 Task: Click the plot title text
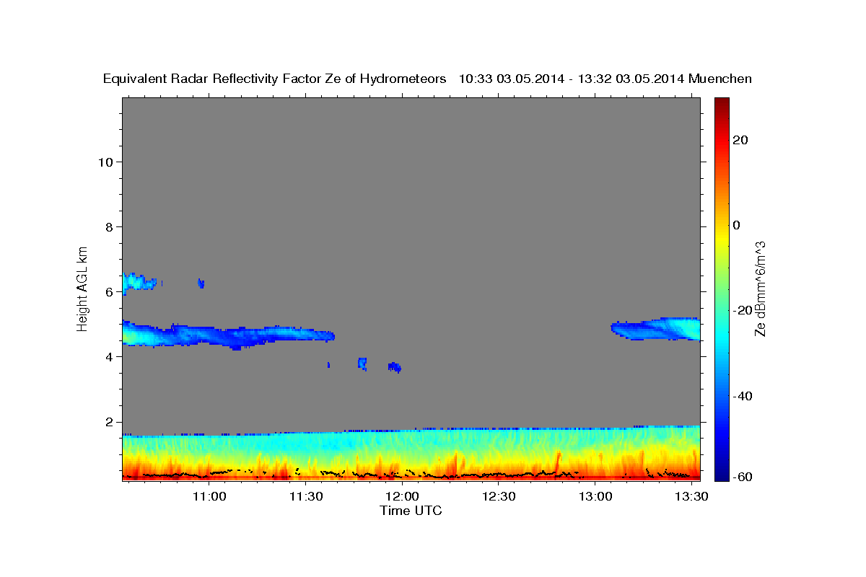(428, 79)
